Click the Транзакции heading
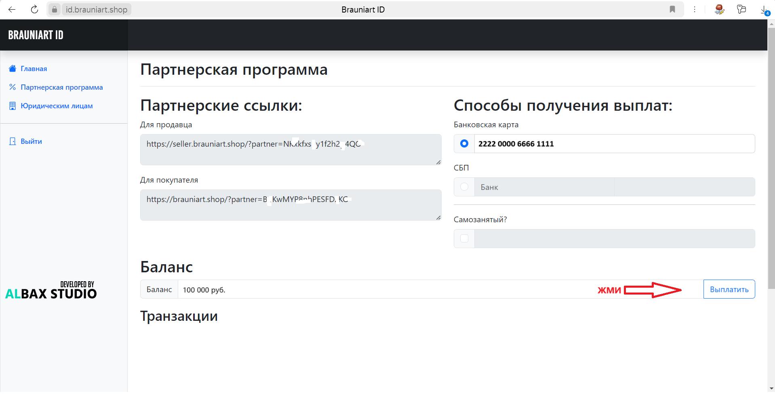Viewport: 775px width, 400px height. click(179, 316)
